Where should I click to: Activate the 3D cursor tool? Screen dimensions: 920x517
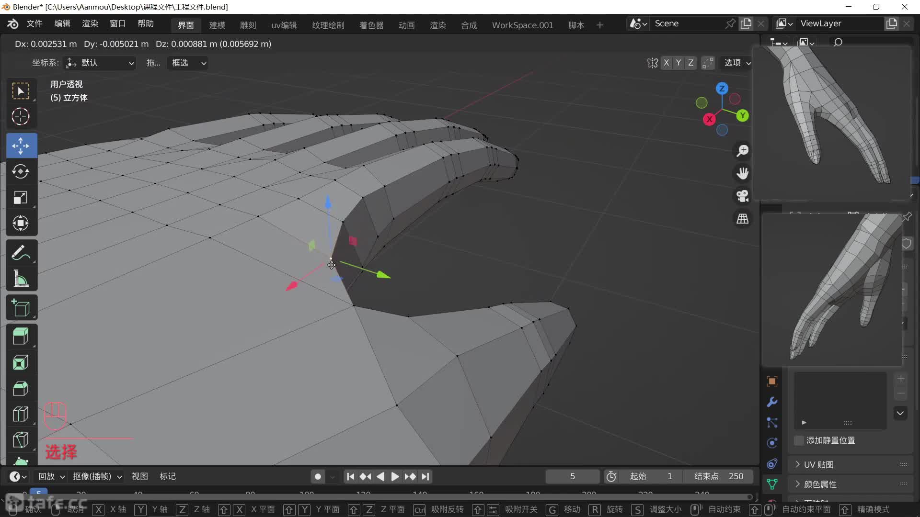pos(21,116)
